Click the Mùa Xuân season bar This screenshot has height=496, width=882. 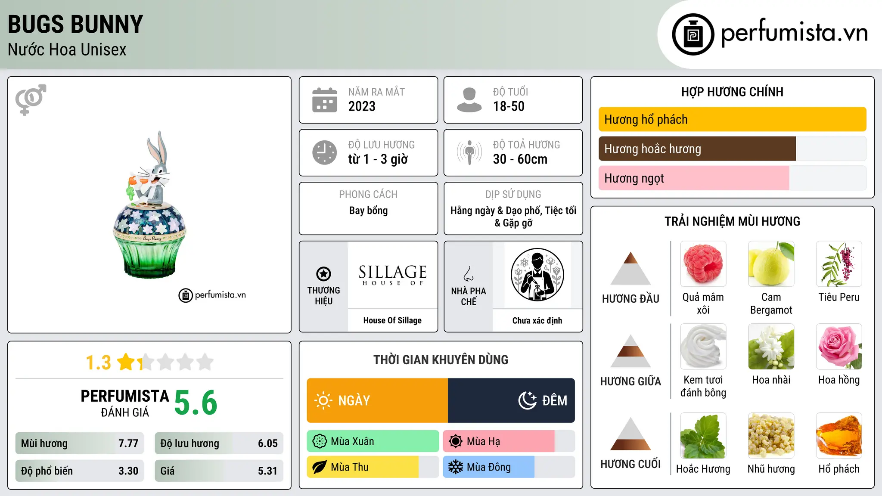pyautogui.click(x=373, y=441)
